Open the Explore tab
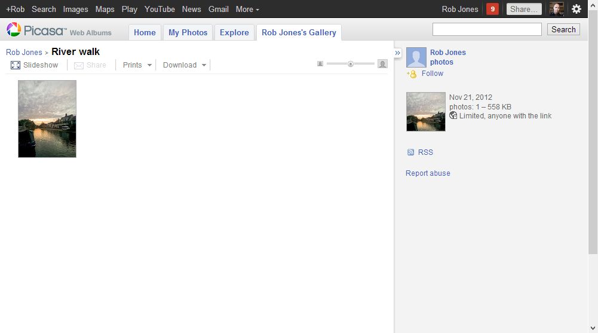This screenshot has height=333, width=598. tap(234, 32)
